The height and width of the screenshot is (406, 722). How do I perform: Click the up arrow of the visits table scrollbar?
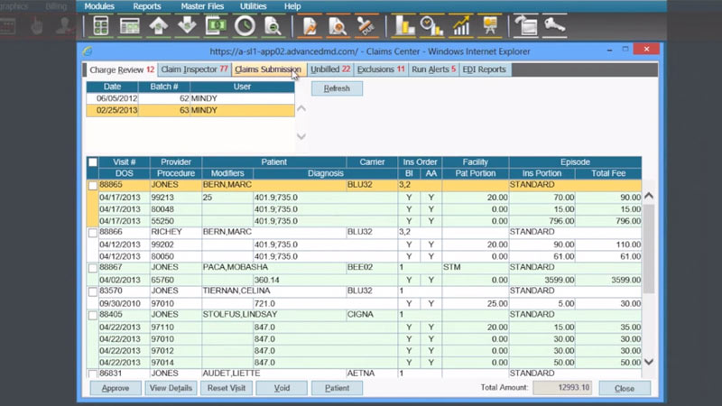point(649,196)
